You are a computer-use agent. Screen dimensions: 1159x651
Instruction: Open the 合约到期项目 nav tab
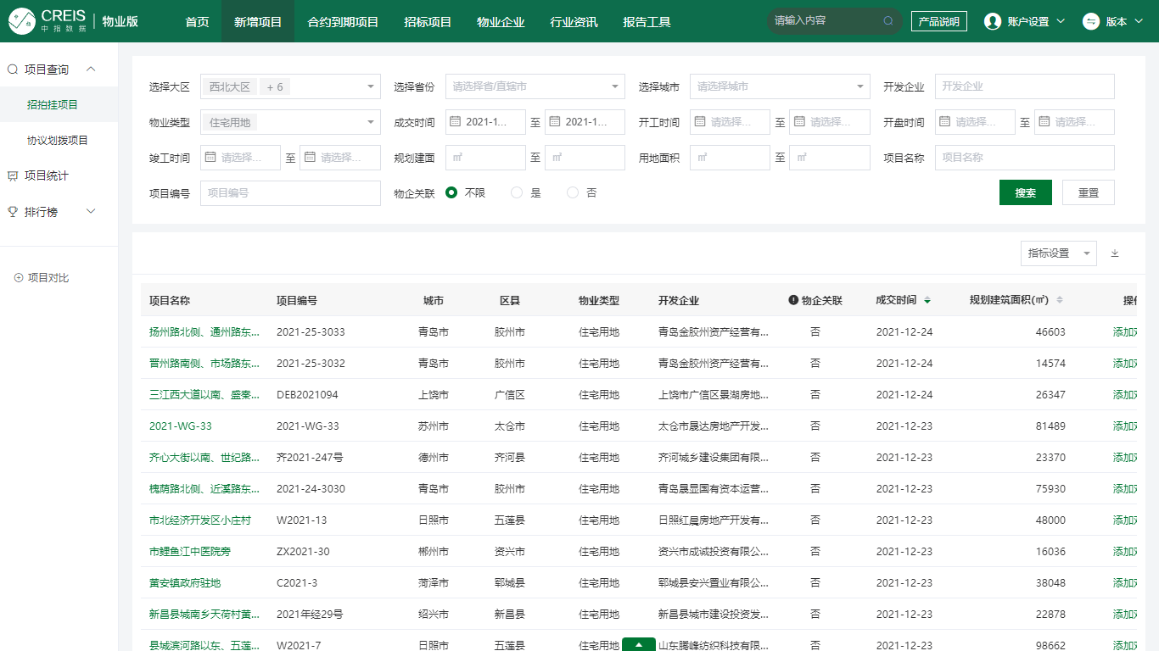click(x=343, y=21)
